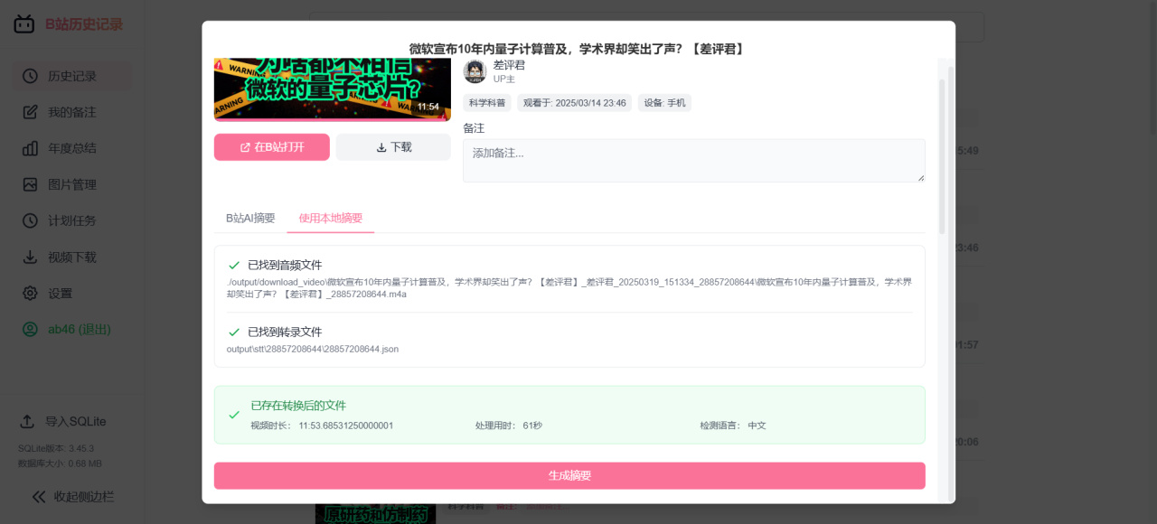The width and height of the screenshot is (1157, 524).
Task: Click the Bilibili logo icon in sidebar
Action: pyautogui.click(x=24, y=24)
